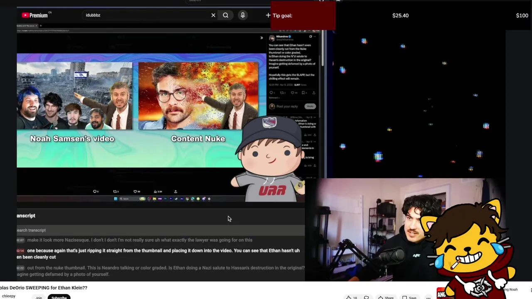The height and width of the screenshot is (299, 532).
Task: Click the red Tip goal progress bar
Action: click(303, 15)
